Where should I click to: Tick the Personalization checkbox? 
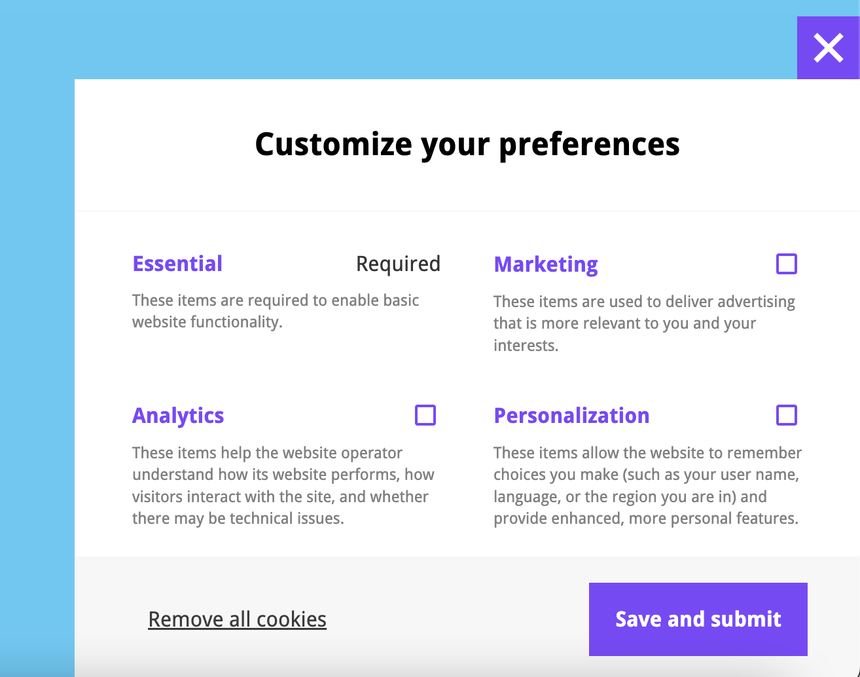(787, 414)
